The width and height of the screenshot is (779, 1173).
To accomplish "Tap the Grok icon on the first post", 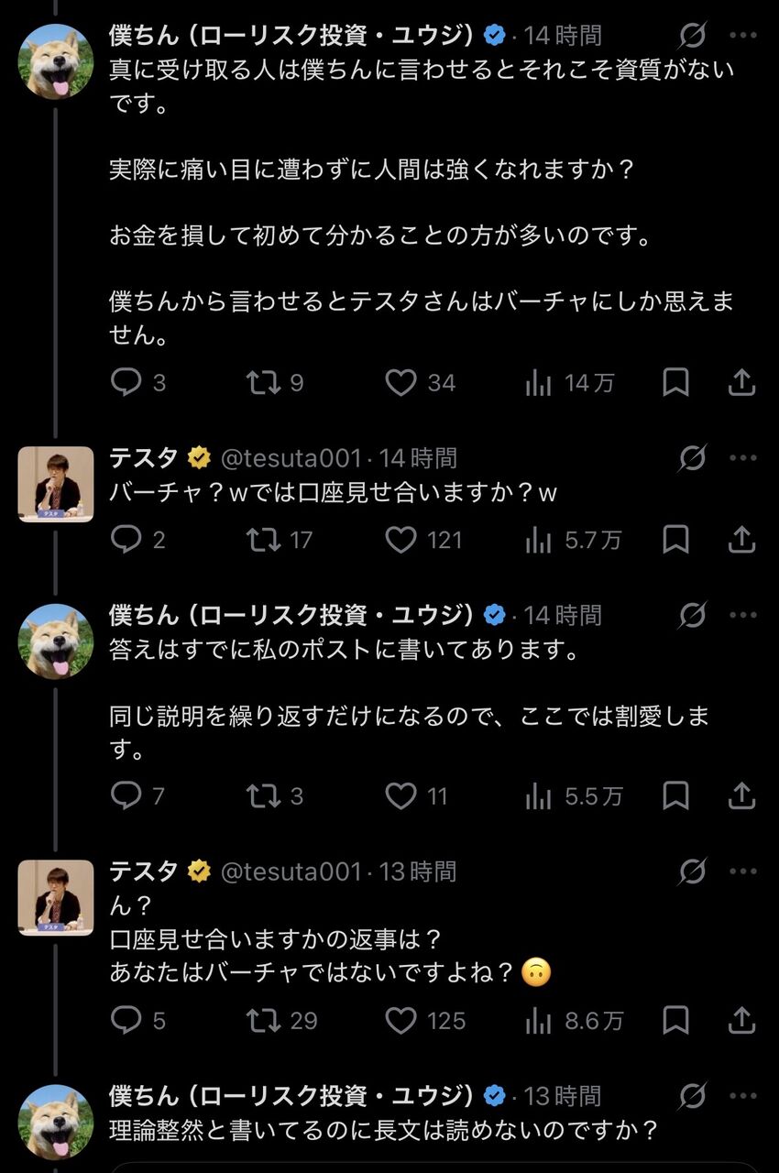I will pyautogui.click(x=693, y=36).
